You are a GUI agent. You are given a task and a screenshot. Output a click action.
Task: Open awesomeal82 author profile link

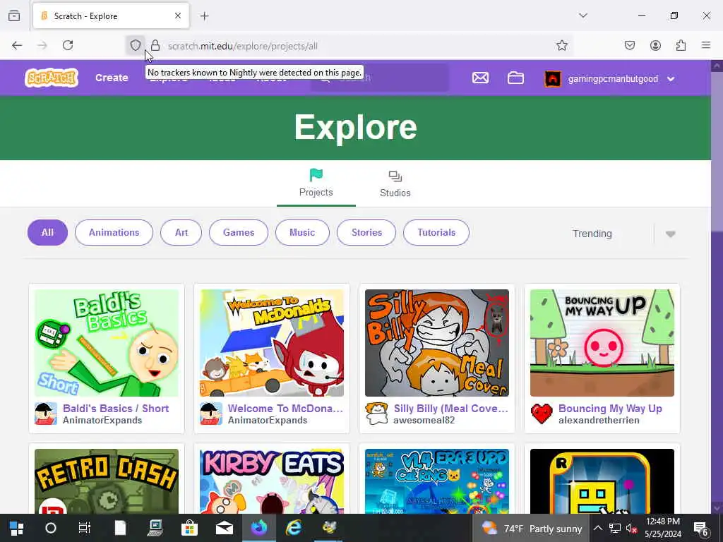(424, 421)
